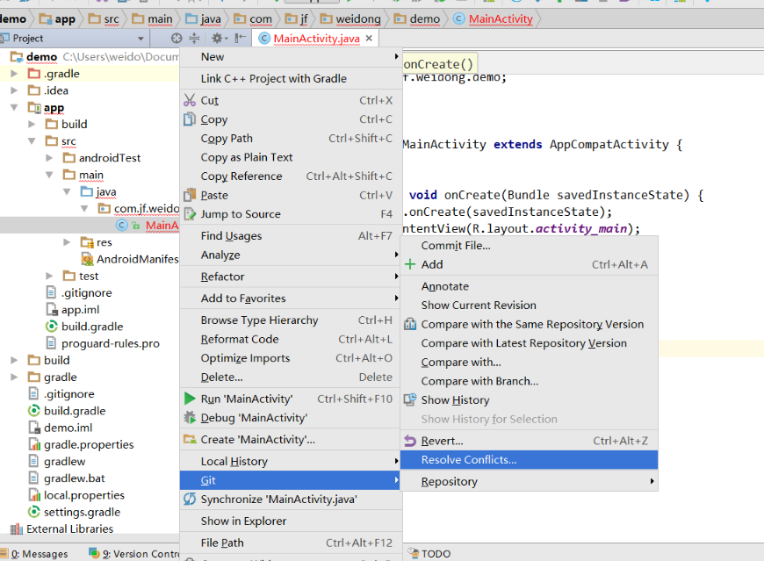Click the build.gradle icon under app
This screenshot has height=561, width=764.
tap(51, 327)
